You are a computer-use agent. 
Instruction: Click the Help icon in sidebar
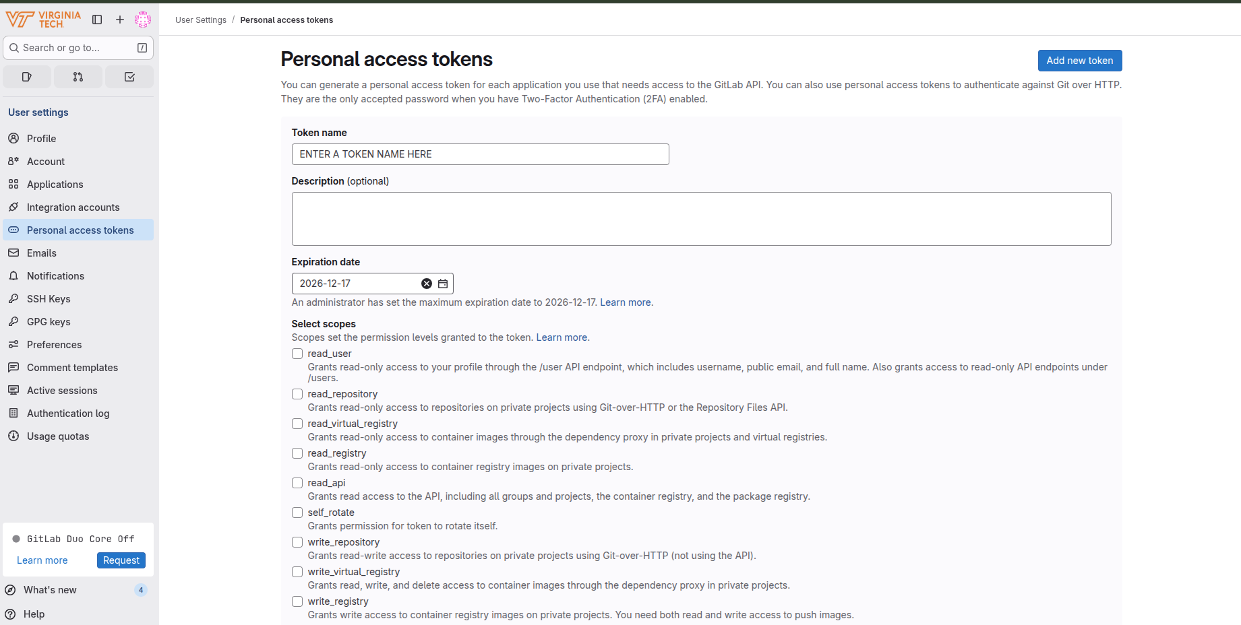point(10,614)
